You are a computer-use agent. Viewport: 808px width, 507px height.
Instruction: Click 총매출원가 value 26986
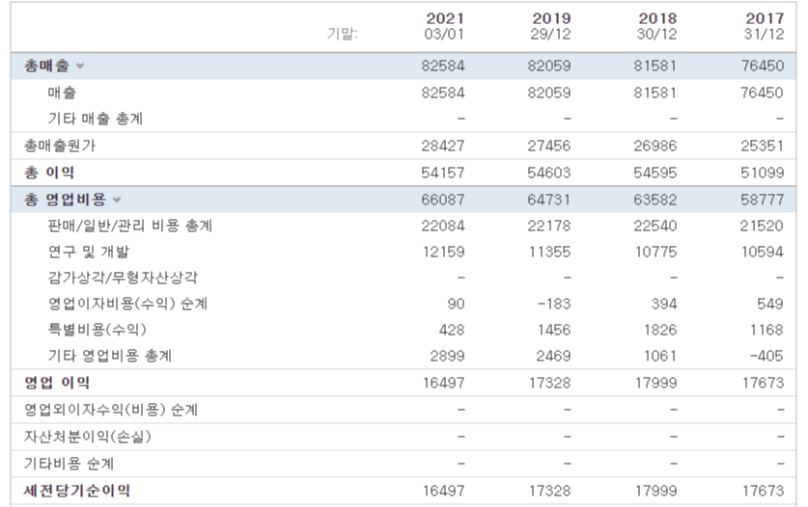point(655,146)
